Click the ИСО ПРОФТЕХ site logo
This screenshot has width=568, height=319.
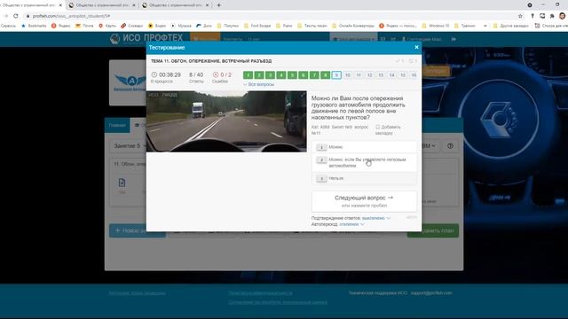click(146, 38)
